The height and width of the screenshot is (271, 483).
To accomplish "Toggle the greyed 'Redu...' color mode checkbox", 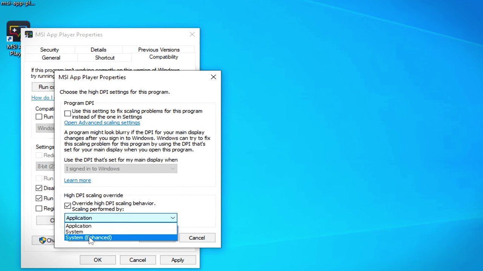I will pos(39,155).
